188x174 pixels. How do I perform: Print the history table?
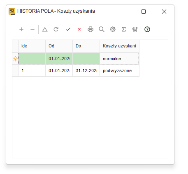click(x=91, y=29)
